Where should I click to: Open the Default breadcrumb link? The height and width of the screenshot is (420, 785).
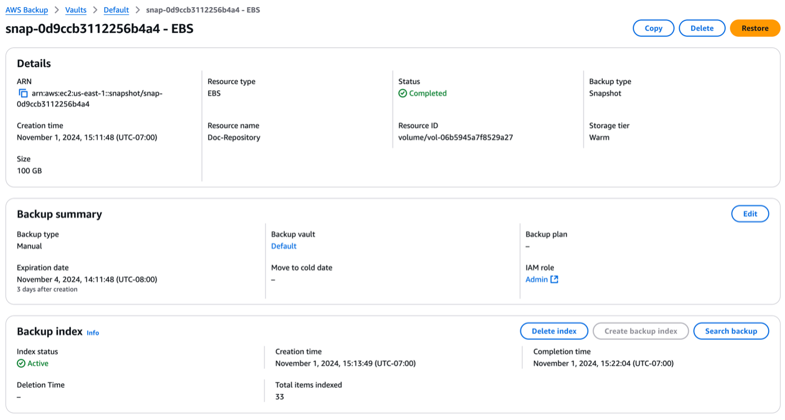(x=116, y=10)
